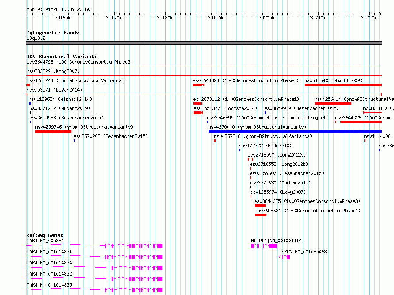Click the PAK4|NM_001014834 transcript label
Viewport: 394px width, 295px height.
(49, 263)
